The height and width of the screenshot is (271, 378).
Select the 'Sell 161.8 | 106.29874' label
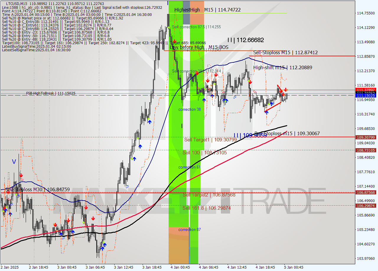(207, 208)
